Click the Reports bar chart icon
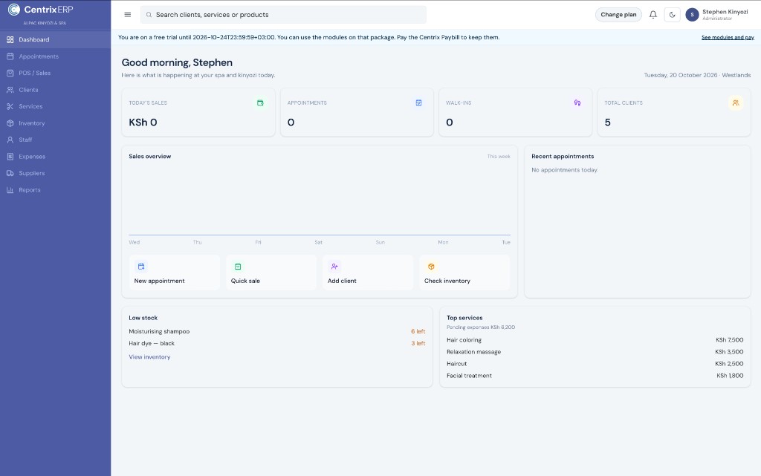761x476 pixels. (10, 190)
